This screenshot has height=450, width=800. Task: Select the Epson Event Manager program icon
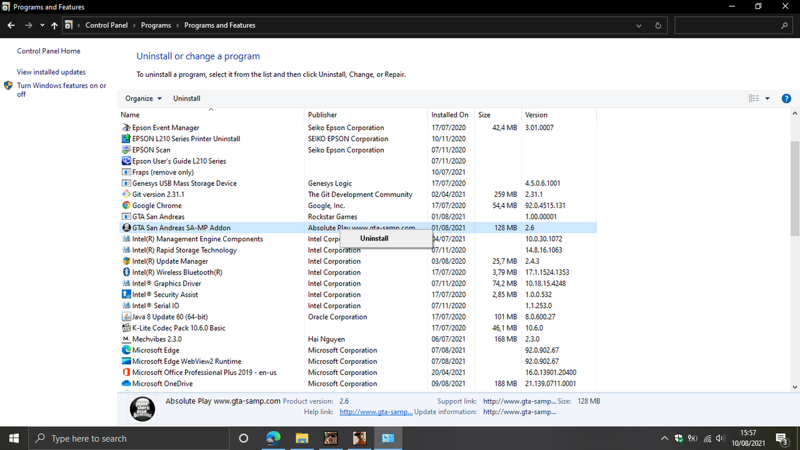[x=126, y=127]
